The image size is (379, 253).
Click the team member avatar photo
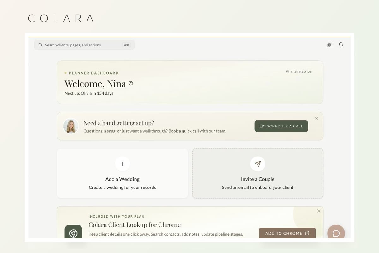[x=71, y=126]
